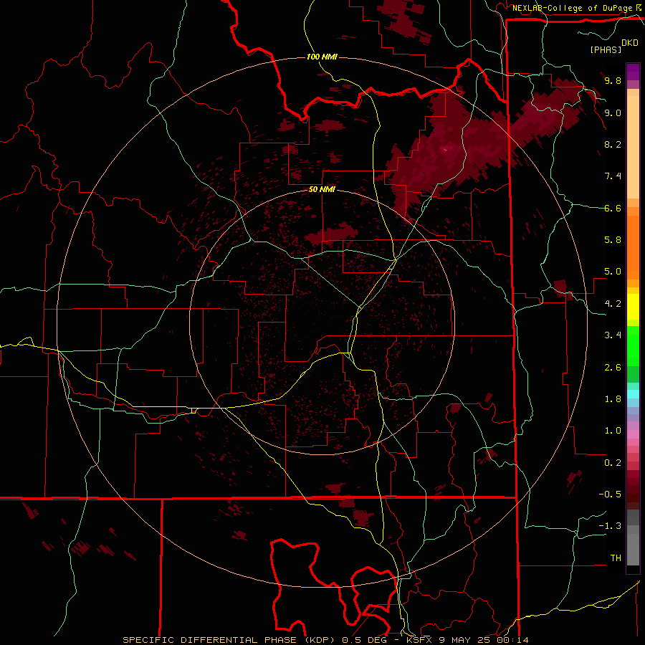Select the -1.3 value on the color scale
The height and width of the screenshot is (645, 645).
coord(610,526)
